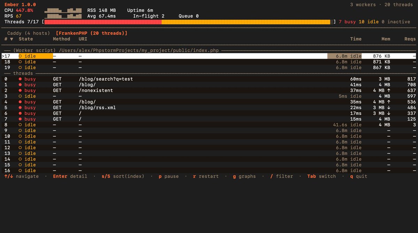Screen dimensions: 418x233
Task: Click the 'g graphs' shortcut hint
Action: [x=244, y=176]
